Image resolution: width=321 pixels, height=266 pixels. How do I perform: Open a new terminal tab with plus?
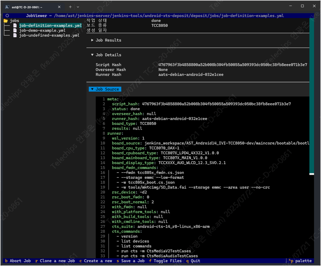(x=70, y=7)
